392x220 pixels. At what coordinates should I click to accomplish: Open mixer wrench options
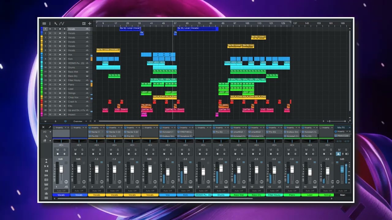pyautogui.click(x=46, y=136)
